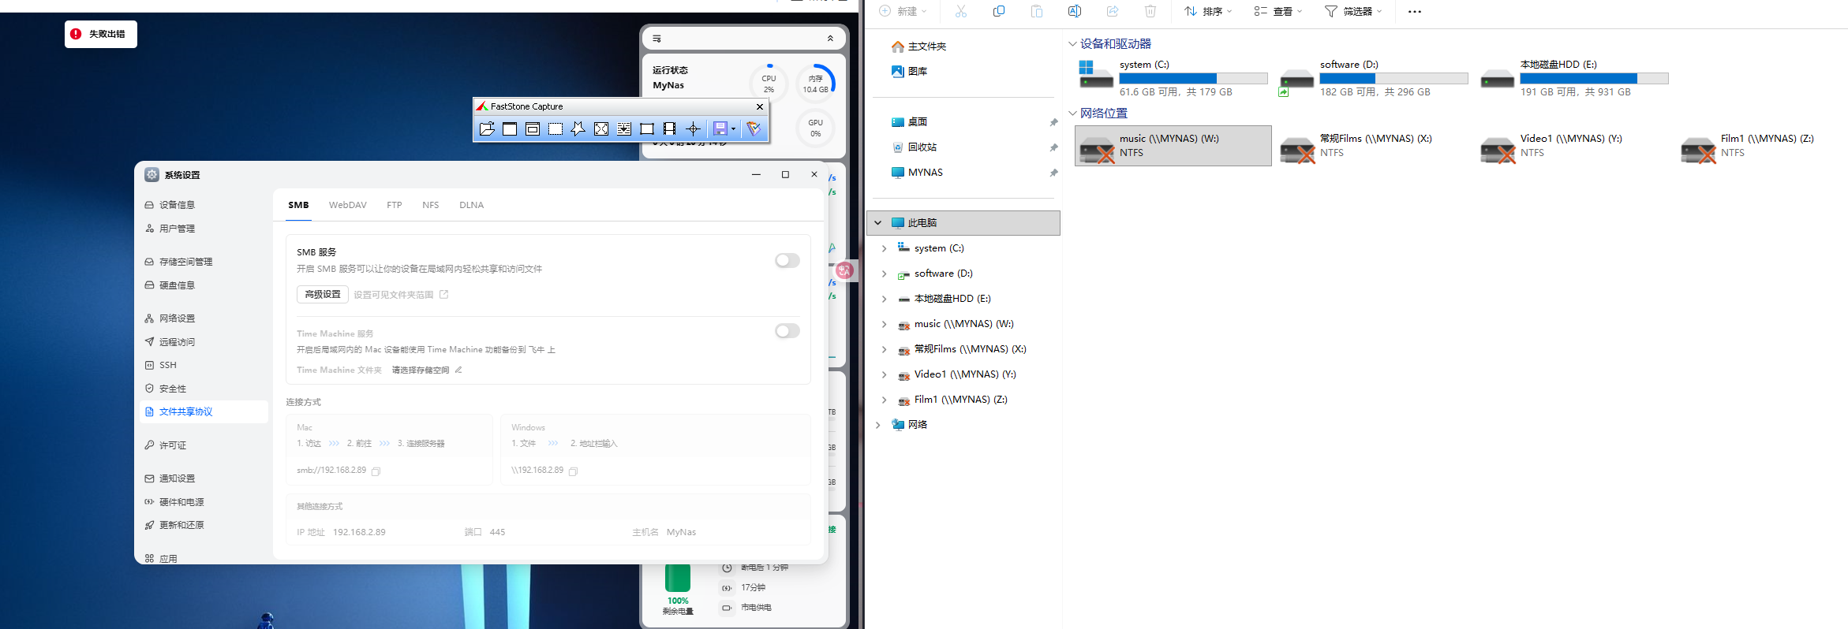
Task: Click the crosshair icon in FastStone Capture
Action: (693, 128)
